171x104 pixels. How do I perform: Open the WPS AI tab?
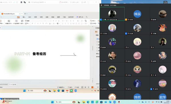80,17
